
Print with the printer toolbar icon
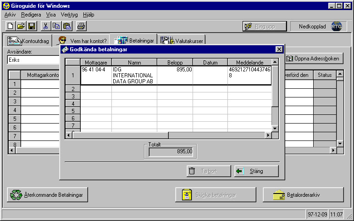pyautogui.click(x=81, y=26)
